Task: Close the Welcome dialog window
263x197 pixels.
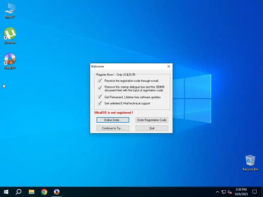Action: [169, 66]
